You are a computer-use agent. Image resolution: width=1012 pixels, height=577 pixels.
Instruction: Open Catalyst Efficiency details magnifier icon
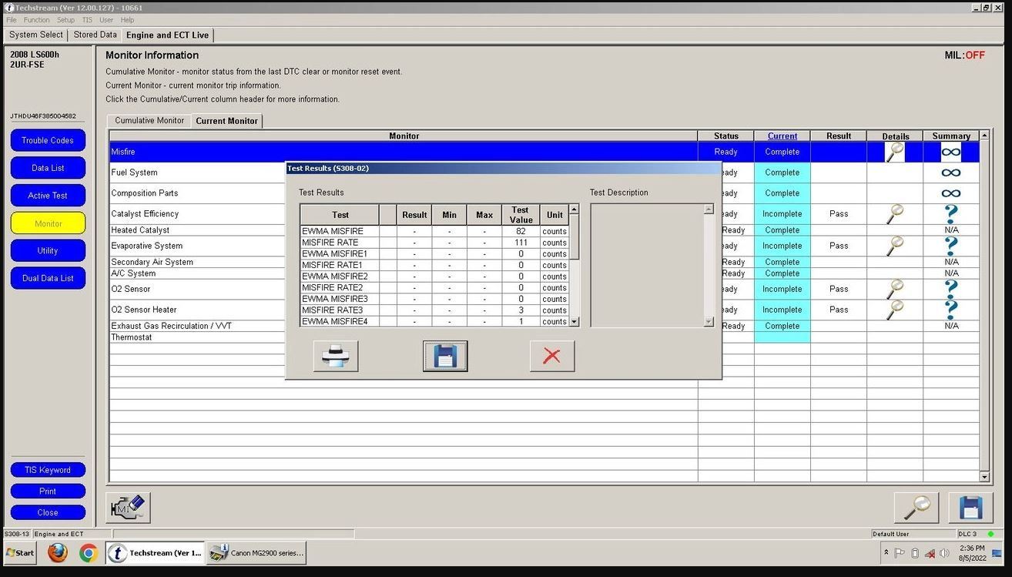coord(894,214)
